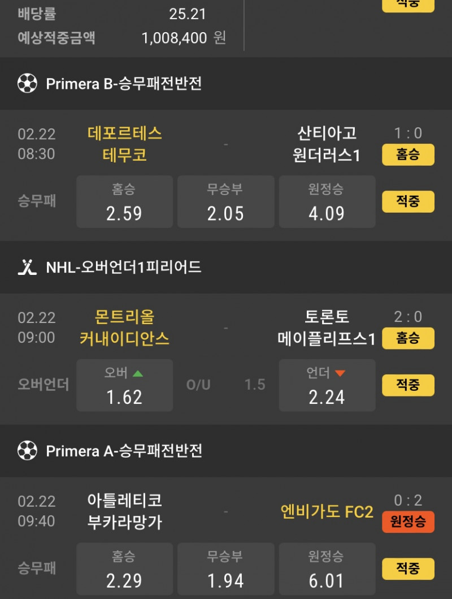Click the orange 원정승 result badge
Viewport: 452px width, 599px height.
click(408, 522)
